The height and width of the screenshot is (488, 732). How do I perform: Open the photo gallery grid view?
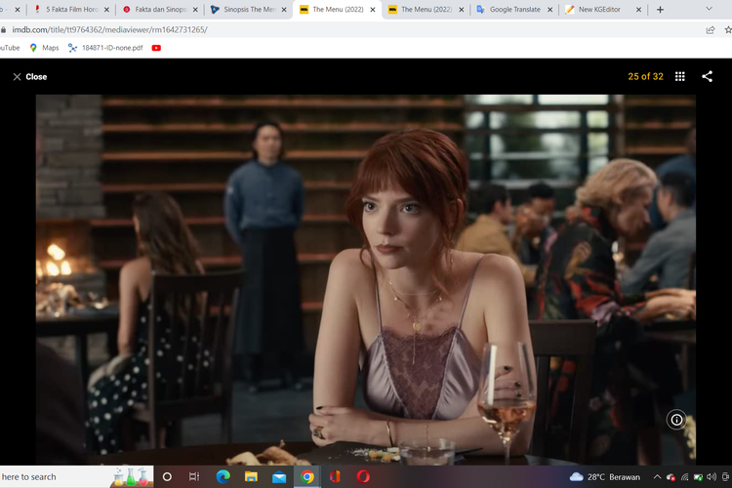(680, 76)
